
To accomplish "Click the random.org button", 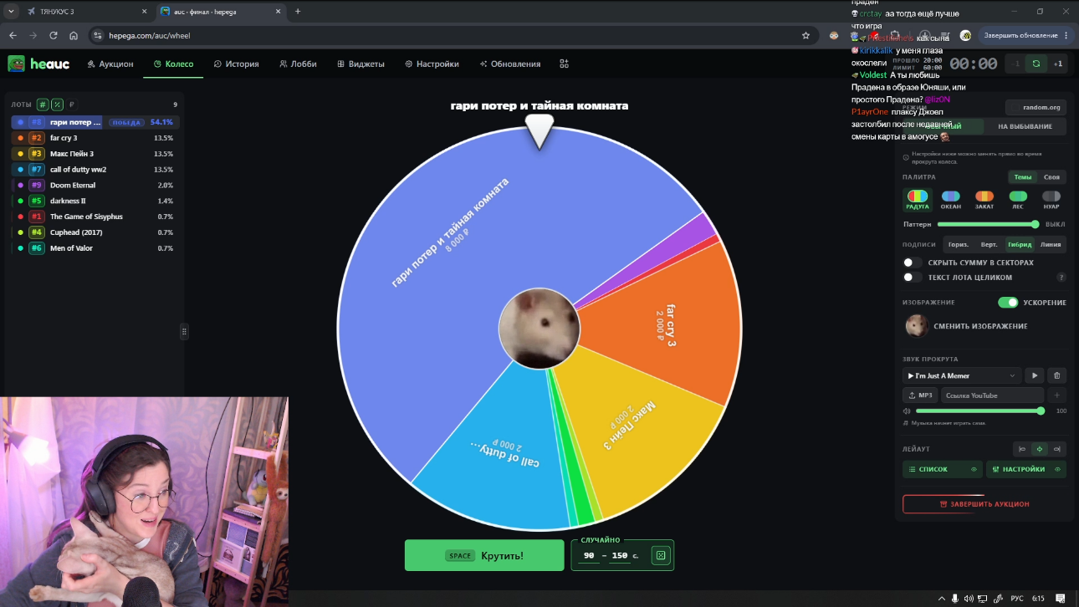I will click(1036, 107).
